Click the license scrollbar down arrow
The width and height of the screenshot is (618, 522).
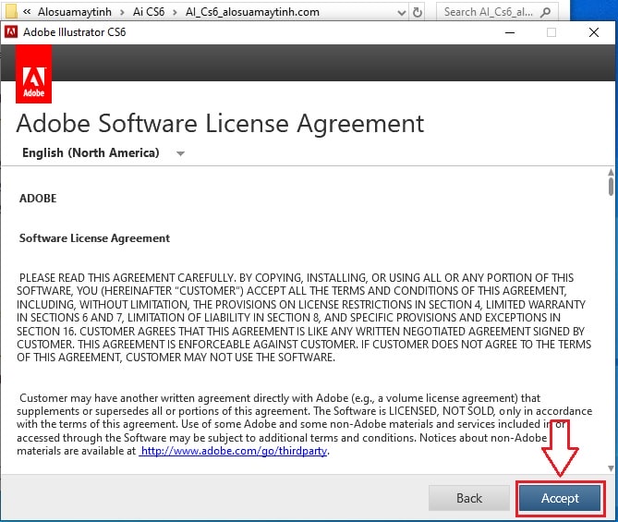point(611,468)
